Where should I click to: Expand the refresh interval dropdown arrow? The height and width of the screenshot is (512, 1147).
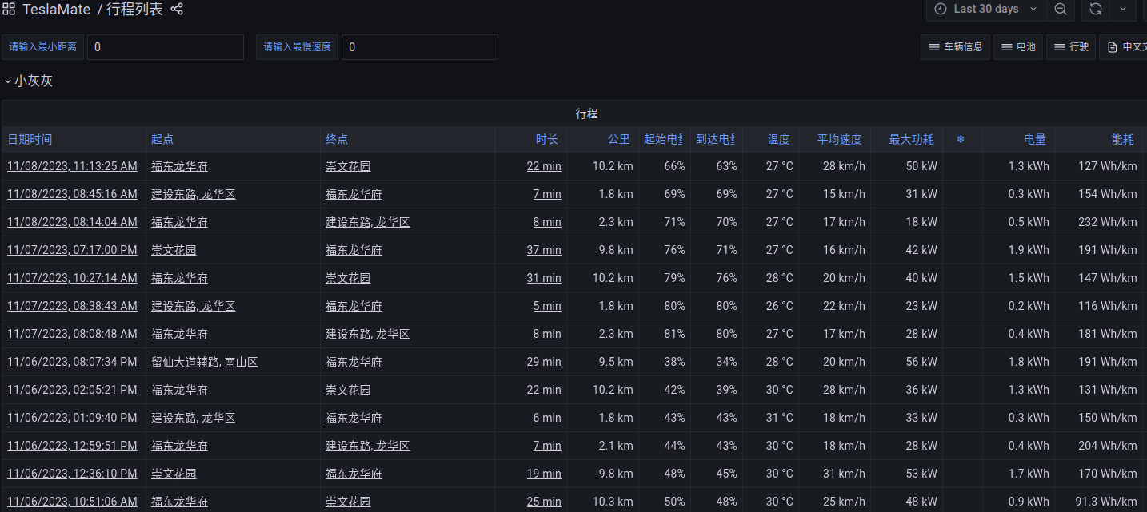1123,9
